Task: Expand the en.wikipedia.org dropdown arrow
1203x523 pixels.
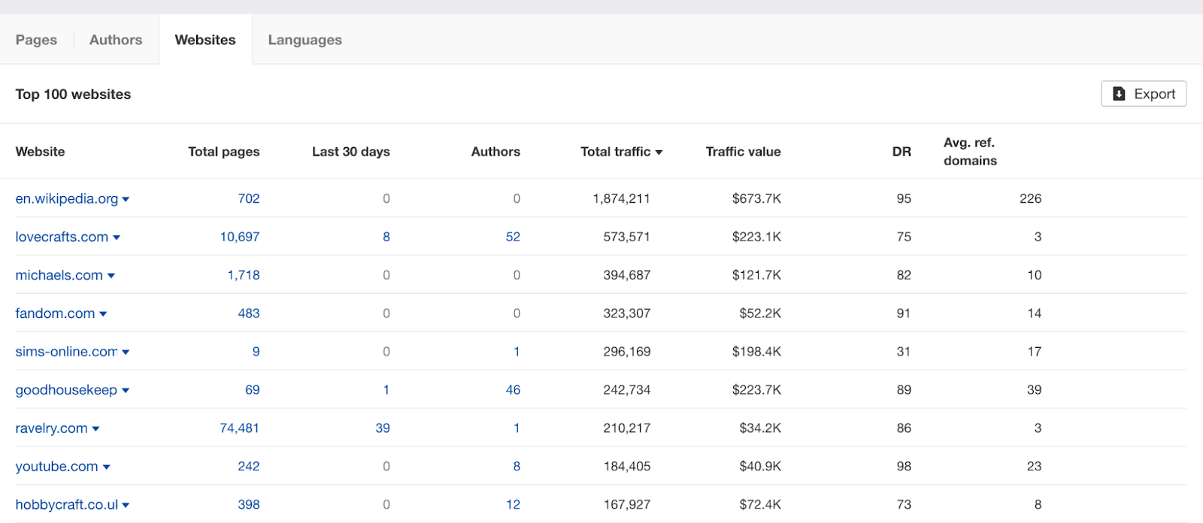Action: (126, 199)
